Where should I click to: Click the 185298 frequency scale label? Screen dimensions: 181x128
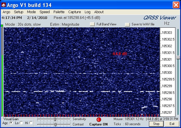tap(167, 99)
